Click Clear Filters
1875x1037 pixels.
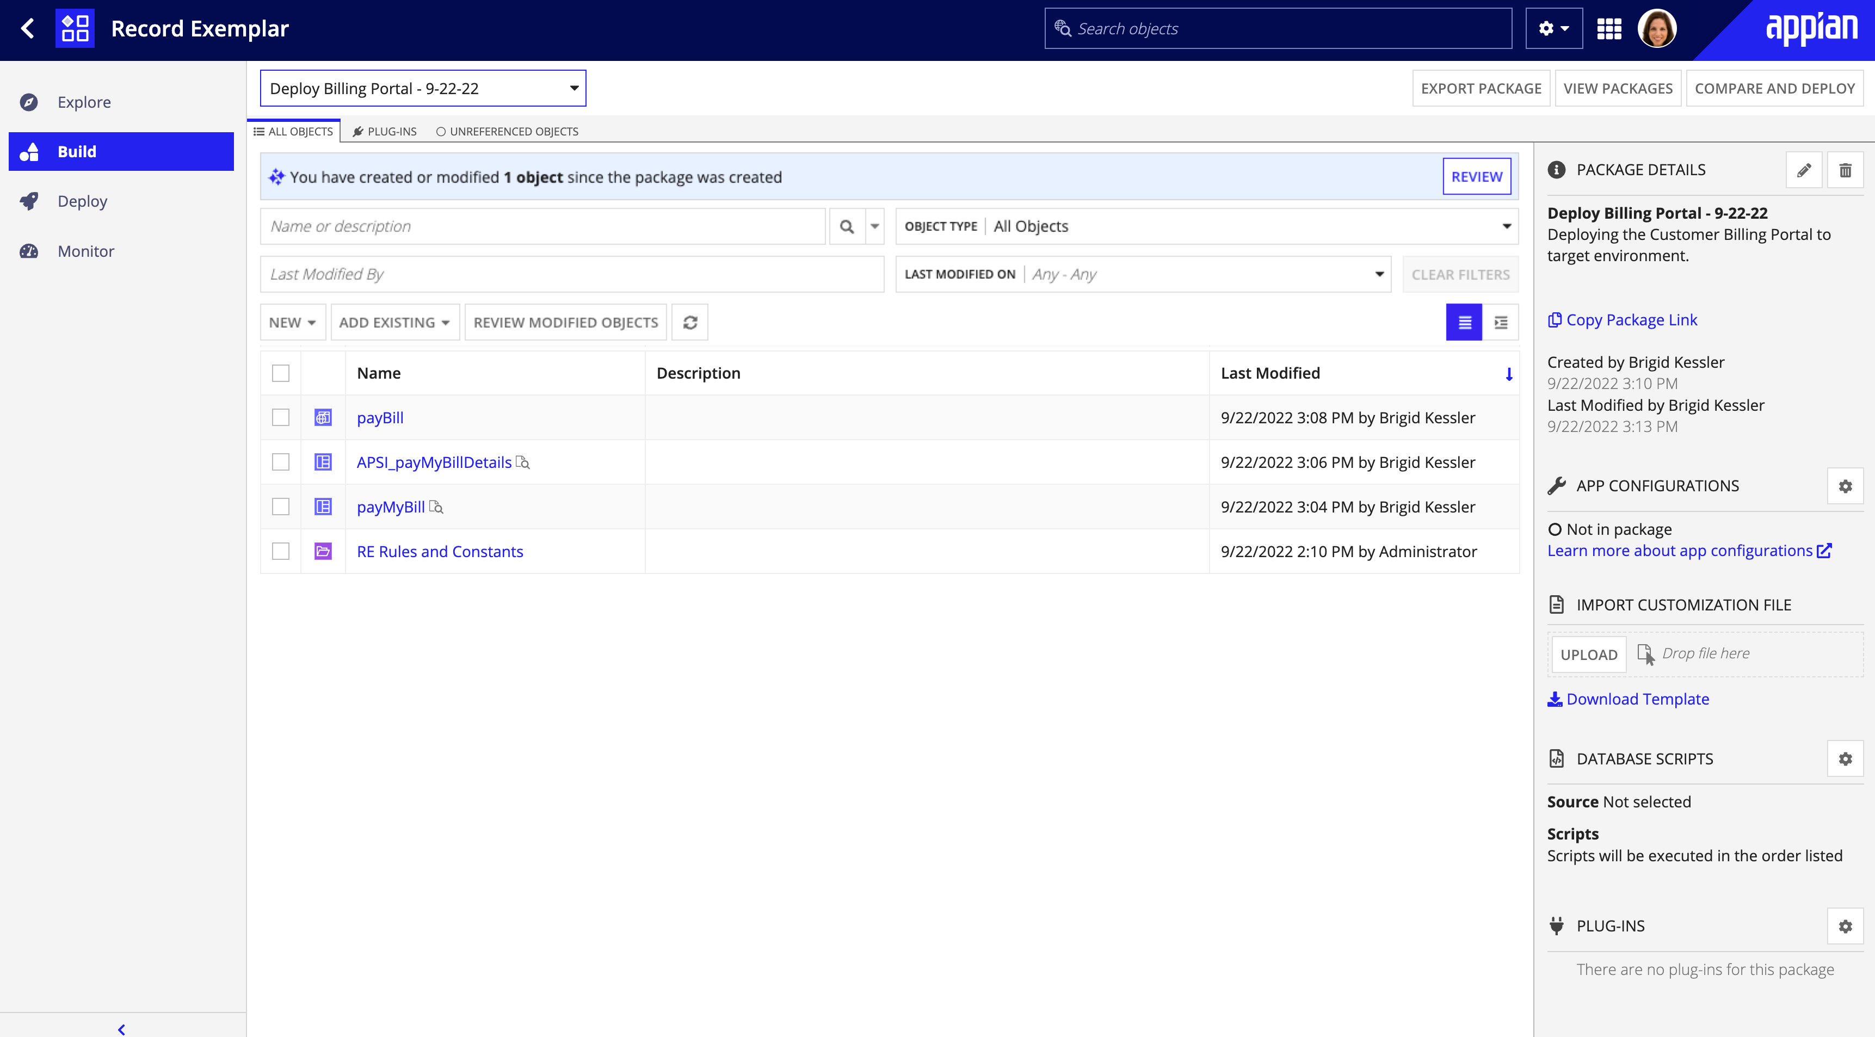(x=1460, y=274)
